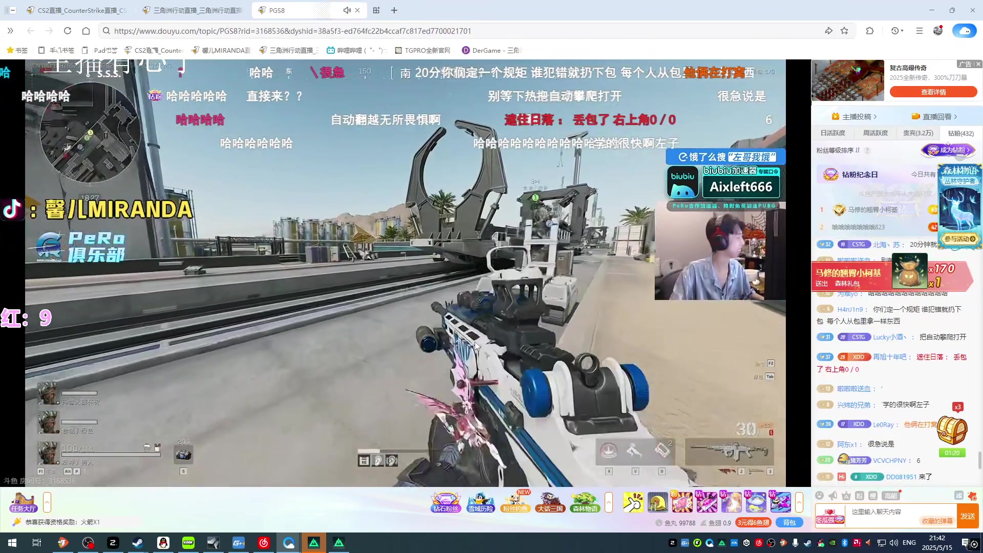The width and height of the screenshot is (983, 553).
Task: Open the 钻石粉丝 diamond fan icon
Action: click(x=445, y=502)
